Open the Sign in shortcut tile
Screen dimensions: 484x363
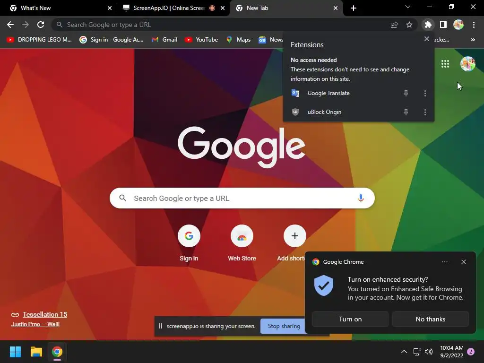189,243
